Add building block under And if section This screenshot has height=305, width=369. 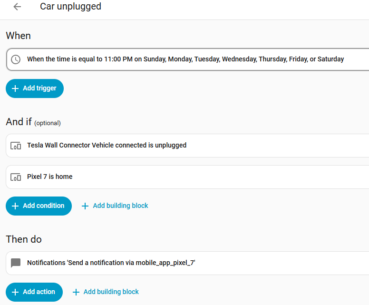coord(120,206)
